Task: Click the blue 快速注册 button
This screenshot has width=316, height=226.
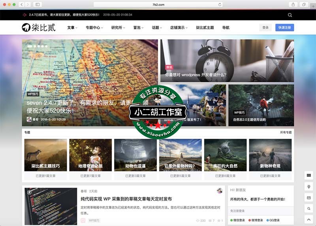Action: 284,28
